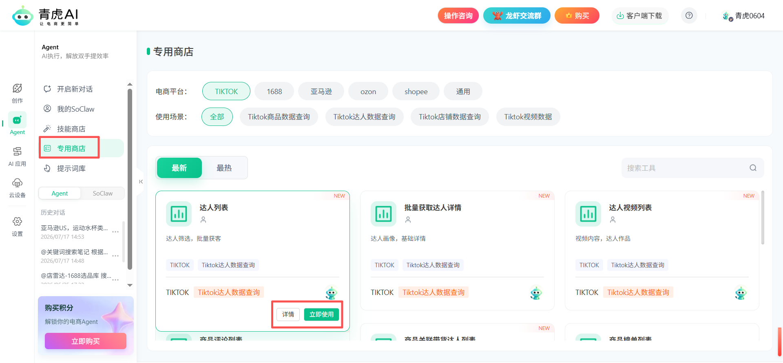Switch to the SoClaw history tab
Screen dimensions: 783x363
(x=102, y=193)
